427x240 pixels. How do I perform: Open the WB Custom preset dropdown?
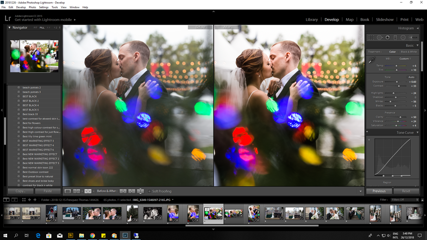click(405, 59)
